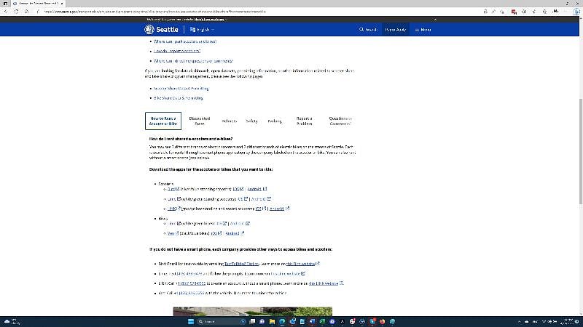Open the site Search
This screenshot has height=327, width=583.
click(x=368, y=30)
